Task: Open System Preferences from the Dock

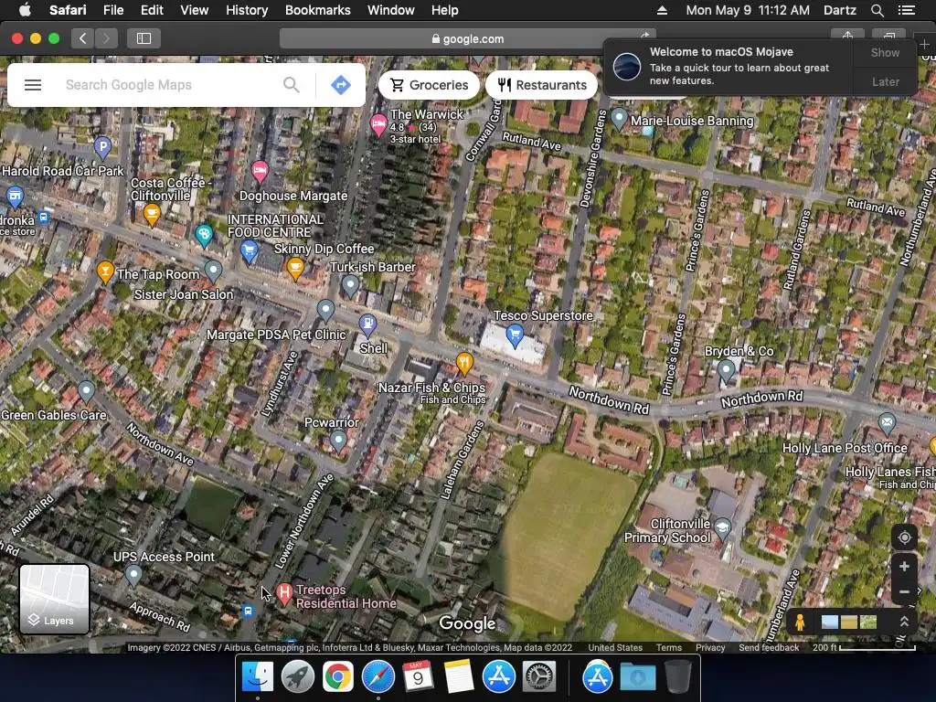Action: click(x=539, y=677)
